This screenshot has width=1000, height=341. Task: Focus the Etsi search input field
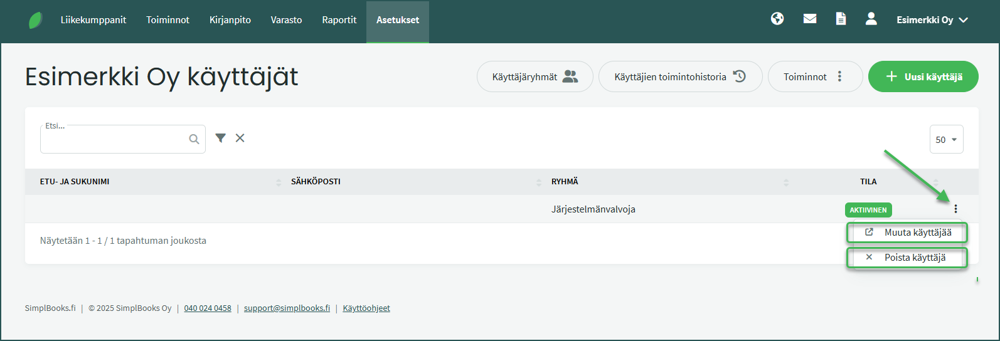114,140
